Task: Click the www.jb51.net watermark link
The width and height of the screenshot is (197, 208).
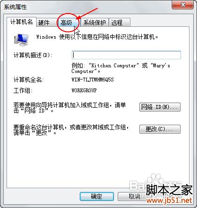Action: click(169, 200)
